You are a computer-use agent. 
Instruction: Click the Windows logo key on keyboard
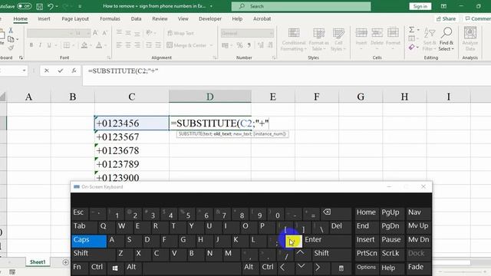click(x=115, y=268)
